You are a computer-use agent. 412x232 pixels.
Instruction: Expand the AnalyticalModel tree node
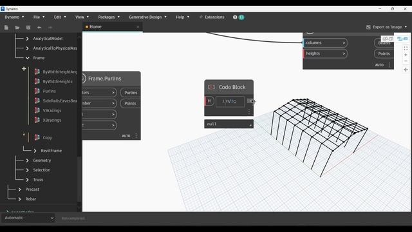pyautogui.click(x=27, y=39)
